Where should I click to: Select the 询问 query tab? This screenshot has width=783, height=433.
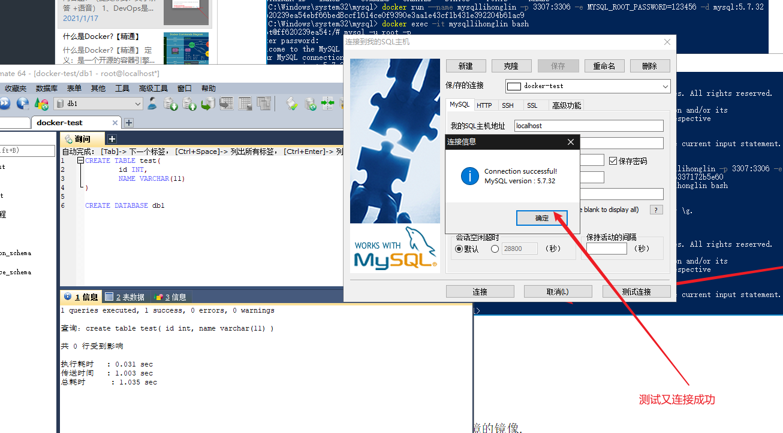pyautogui.click(x=82, y=139)
